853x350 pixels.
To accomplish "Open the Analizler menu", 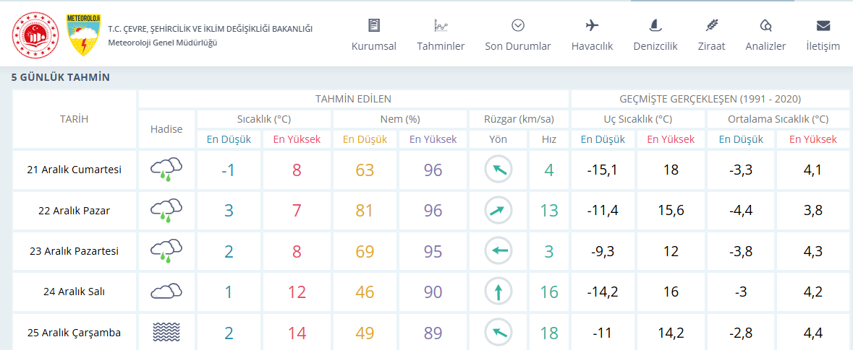I will tap(765, 35).
